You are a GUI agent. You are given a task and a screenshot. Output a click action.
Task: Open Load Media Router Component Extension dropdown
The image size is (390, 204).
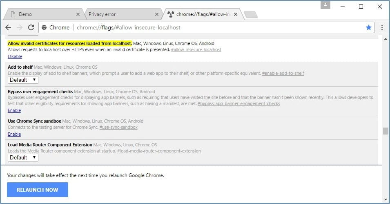[23, 157]
